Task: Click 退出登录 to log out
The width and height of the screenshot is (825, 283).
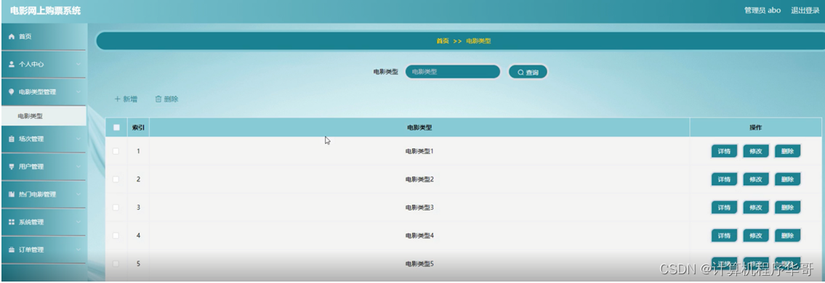Action: pyautogui.click(x=805, y=10)
